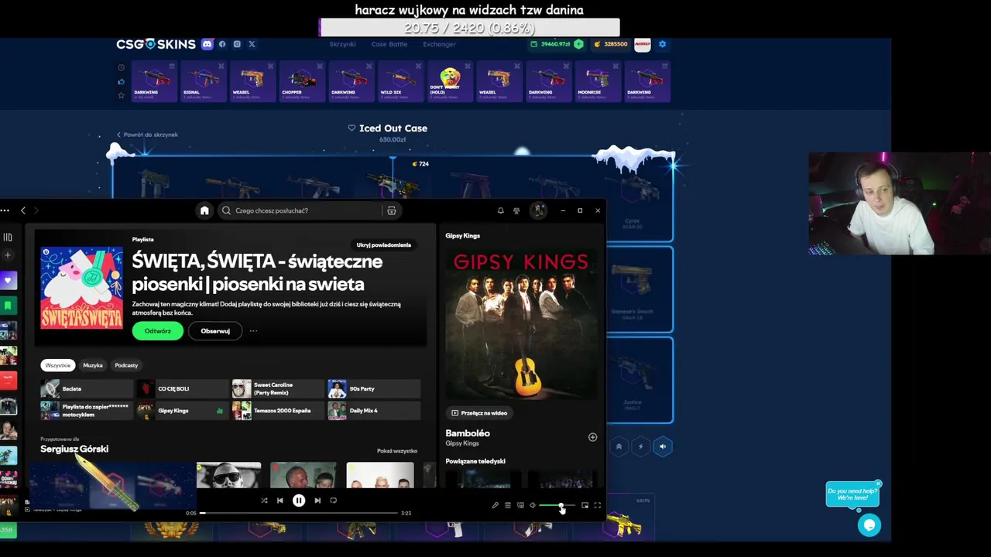Favorite the Iced Out Case heart
The image size is (991, 557).
pos(351,128)
